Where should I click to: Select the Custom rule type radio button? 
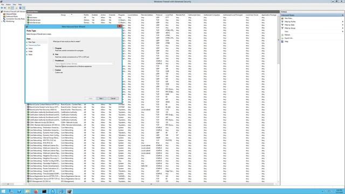[53, 70]
